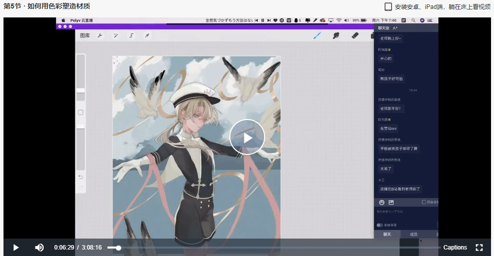494x256 pixels.
Task: Click the heart icon in menu bar
Action: click(275, 20)
